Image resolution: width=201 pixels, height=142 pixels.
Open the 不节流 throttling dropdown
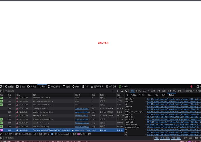coord(198,91)
